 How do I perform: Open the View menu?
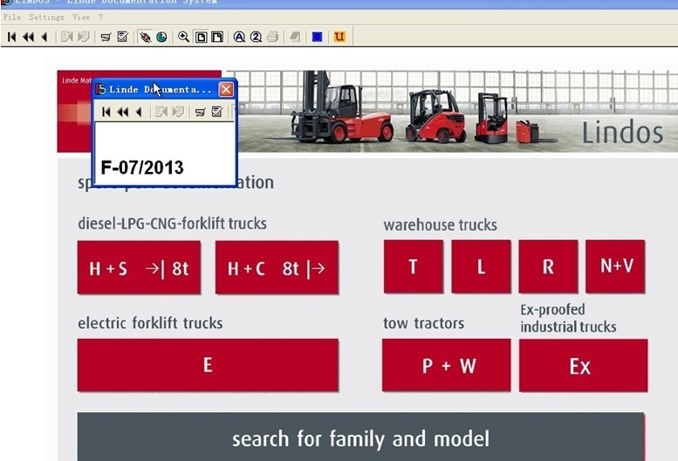(81, 17)
